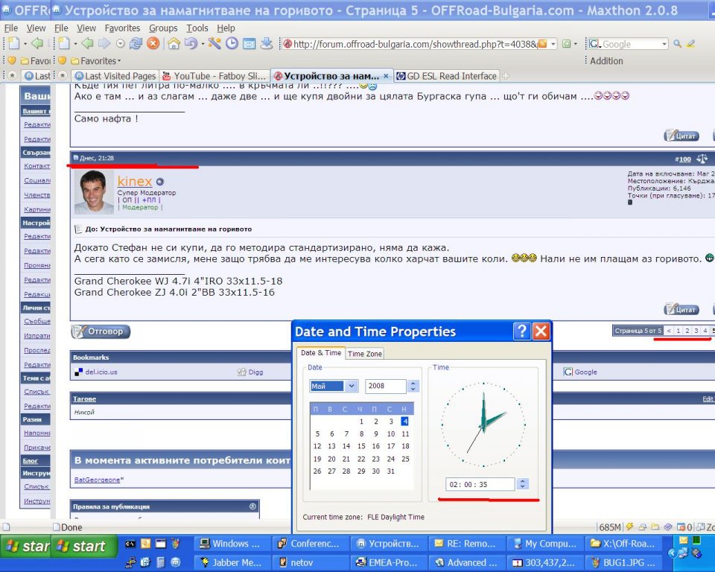Click popup blocker counter icon in status bar
The image size is (715, 572).
click(x=681, y=527)
